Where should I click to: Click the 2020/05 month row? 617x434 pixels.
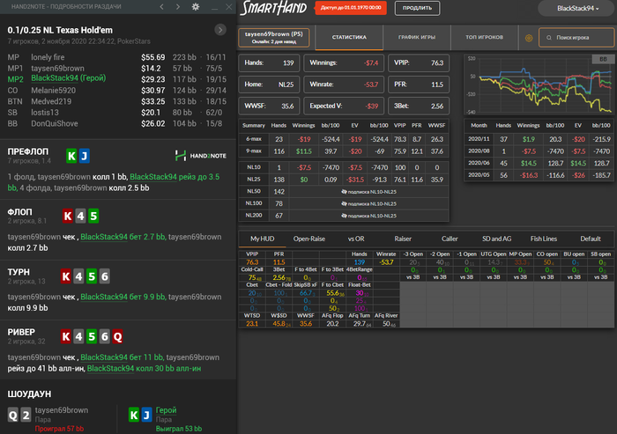539,175
